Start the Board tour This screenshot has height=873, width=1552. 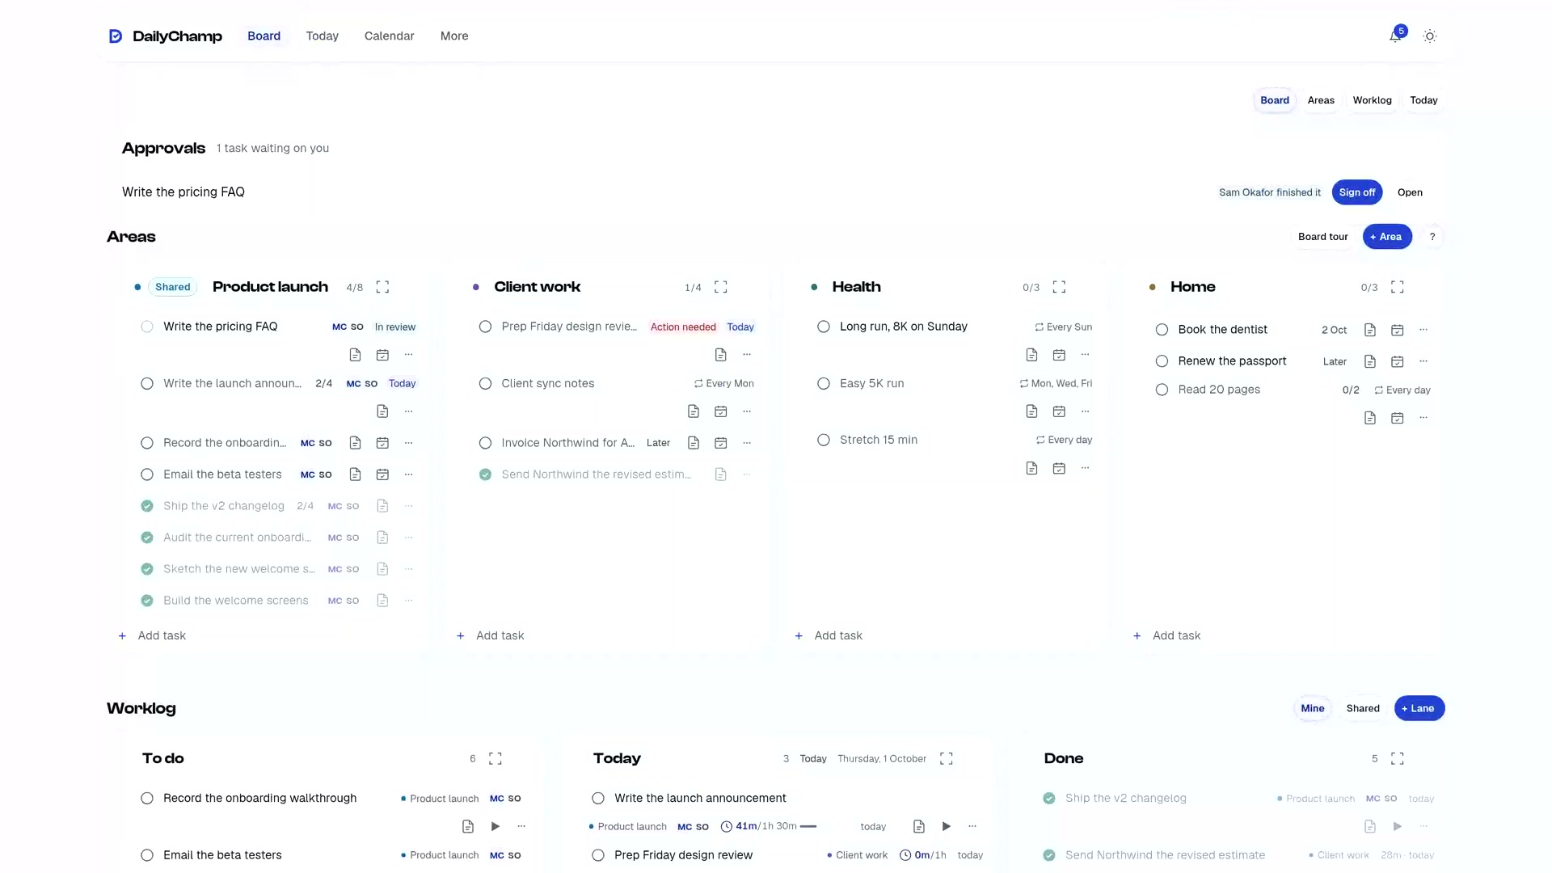pos(1323,237)
